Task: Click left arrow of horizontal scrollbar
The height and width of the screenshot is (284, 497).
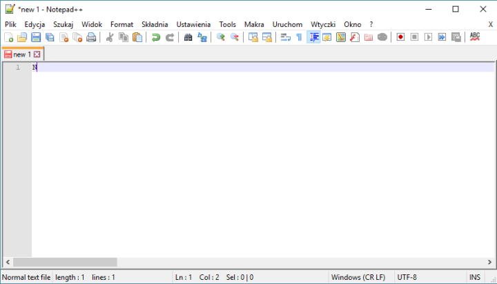Action: coord(8,262)
